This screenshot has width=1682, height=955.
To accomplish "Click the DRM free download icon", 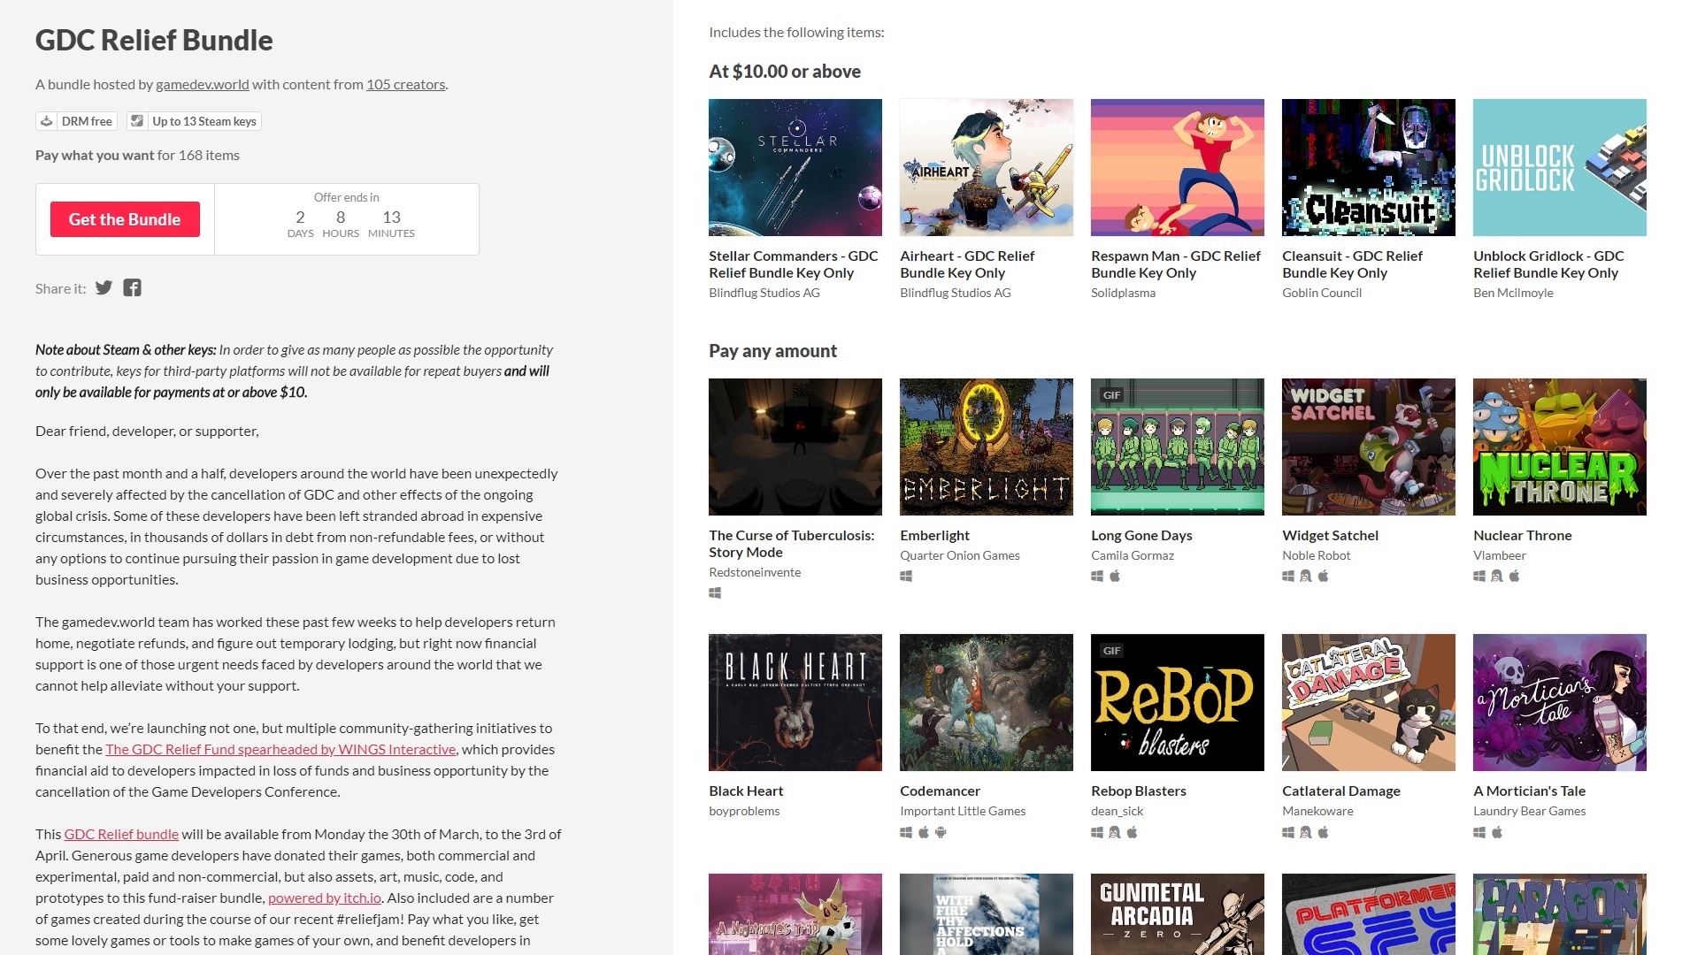I will click(x=47, y=121).
